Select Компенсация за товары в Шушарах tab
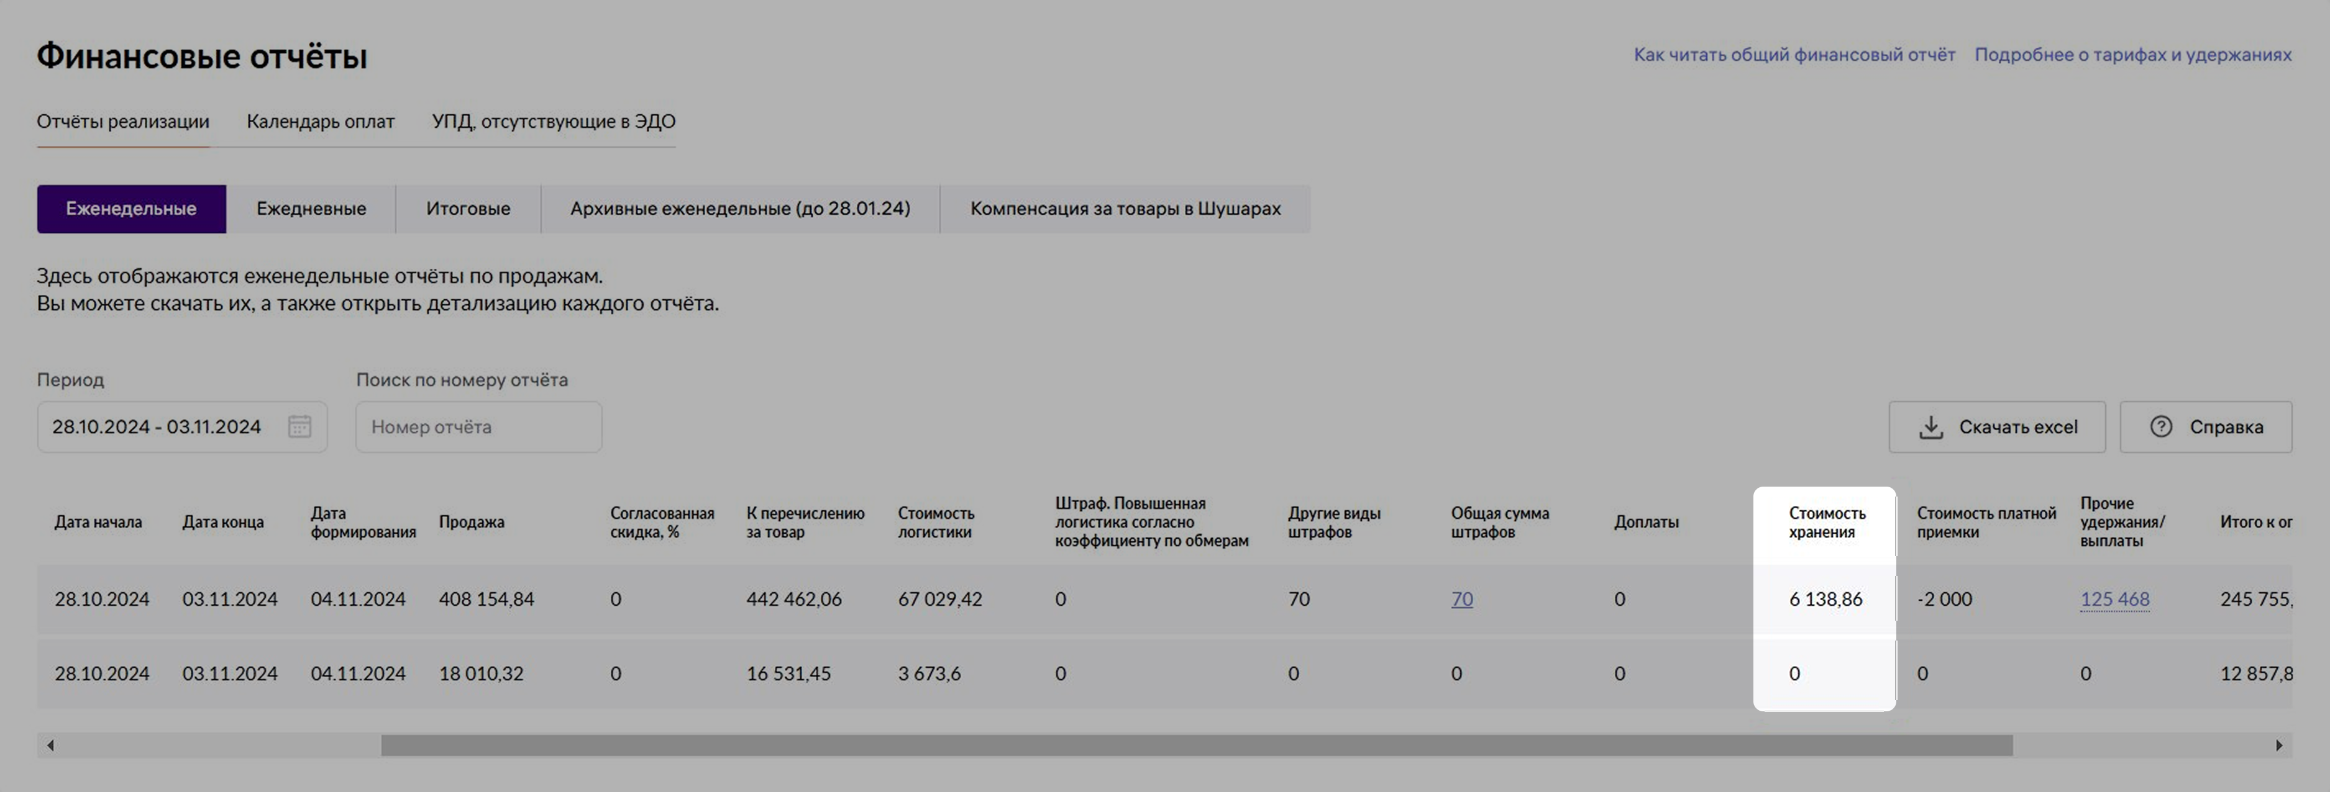Image resolution: width=2330 pixels, height=792 pixels. point(1125,209)
